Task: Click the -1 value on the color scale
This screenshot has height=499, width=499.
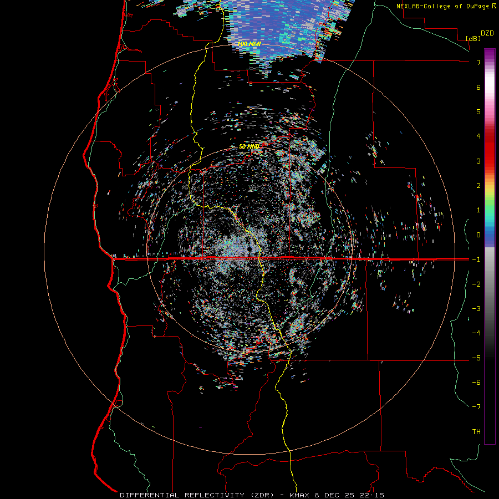Action: pos(476,259)
